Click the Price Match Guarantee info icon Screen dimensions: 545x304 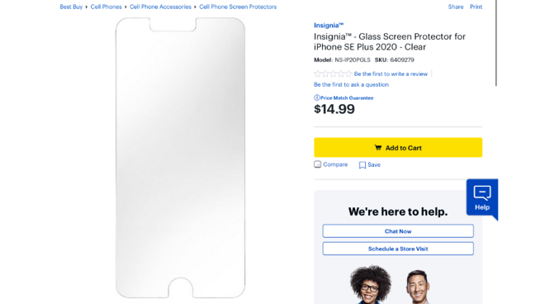tap(316, 97)
